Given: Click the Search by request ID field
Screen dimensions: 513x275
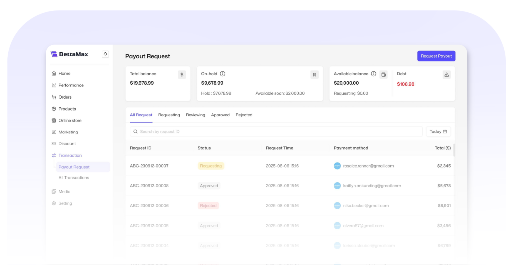Looking at the screenshot, I should click(x=276, y=131).
